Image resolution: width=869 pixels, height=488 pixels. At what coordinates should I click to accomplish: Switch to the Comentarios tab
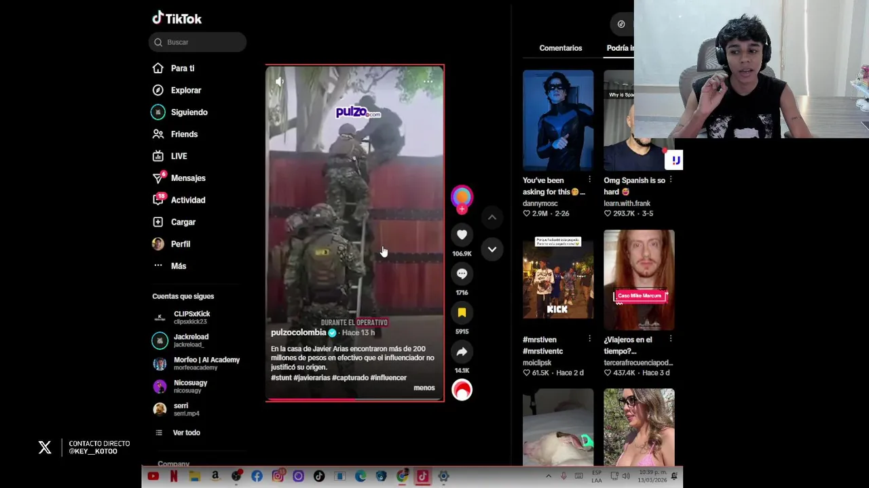click(x=561, y=48)
